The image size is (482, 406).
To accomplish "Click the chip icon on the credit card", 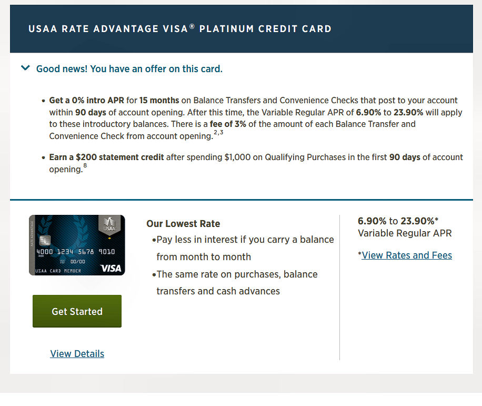I will [x=44, y=241].
